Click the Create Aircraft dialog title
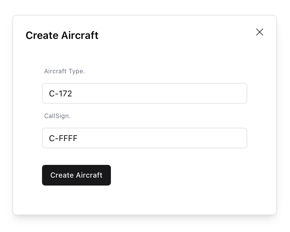This screenshot has height=232, width=290. point(62,35)
